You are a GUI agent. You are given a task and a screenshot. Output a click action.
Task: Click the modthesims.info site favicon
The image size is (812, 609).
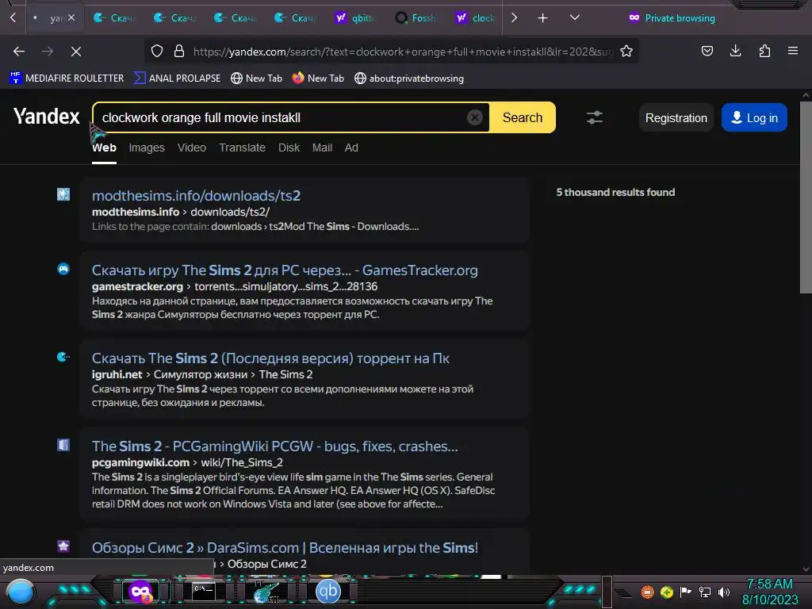63,194
